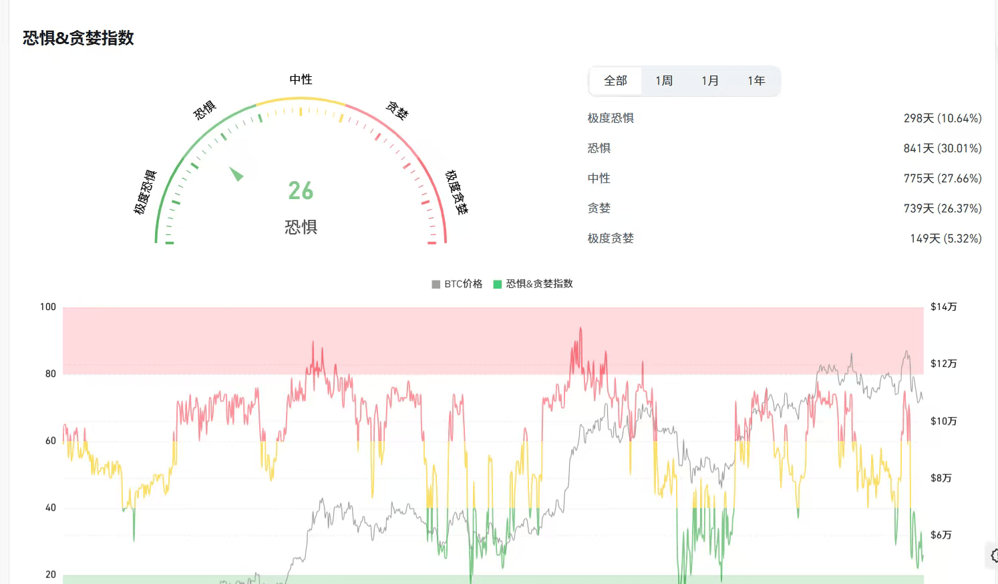998x584 pixels.
Task: Switch to the 1年 time range
Action: click(756, 81)
